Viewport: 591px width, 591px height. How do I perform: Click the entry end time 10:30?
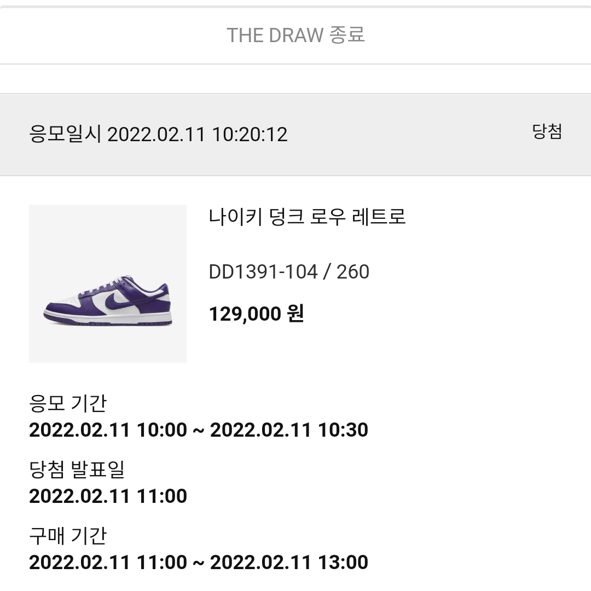click(343, 430)
